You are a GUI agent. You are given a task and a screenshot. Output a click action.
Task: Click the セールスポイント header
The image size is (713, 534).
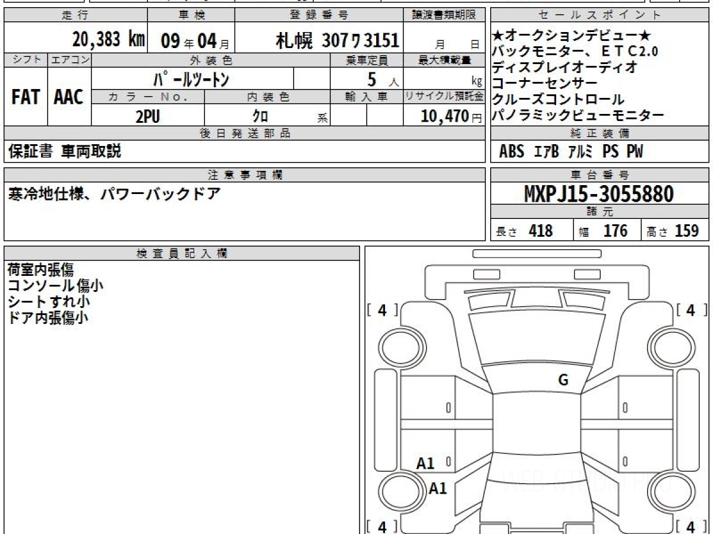click(600, 15)
